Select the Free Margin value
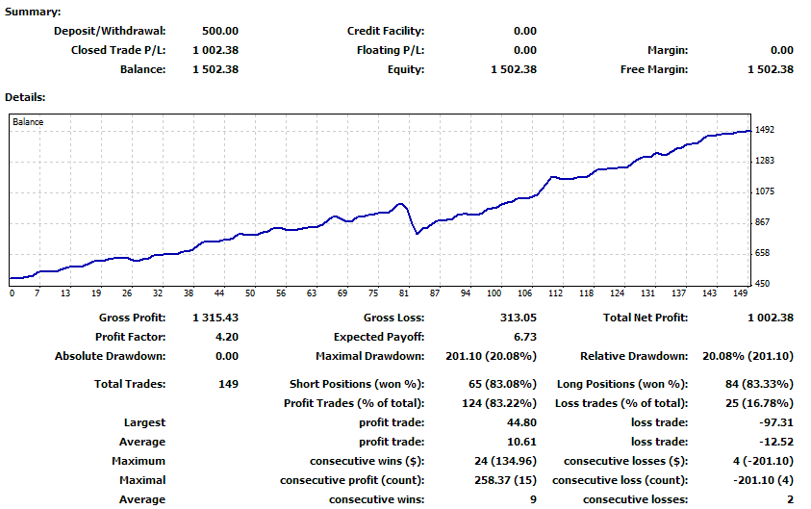 click(x=770, y=69)
